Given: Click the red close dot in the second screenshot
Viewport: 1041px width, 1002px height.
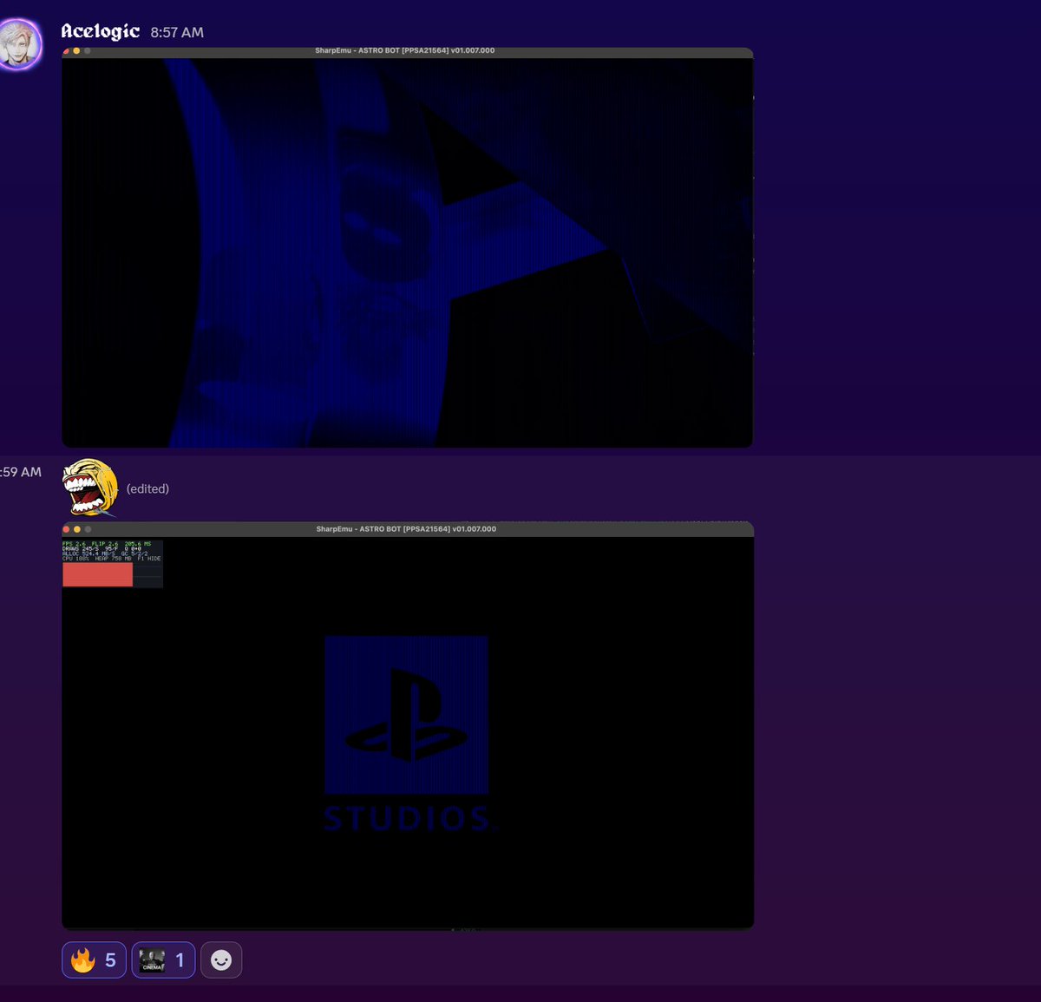Looking at the screenshot, I should click(x=67, y=529).
